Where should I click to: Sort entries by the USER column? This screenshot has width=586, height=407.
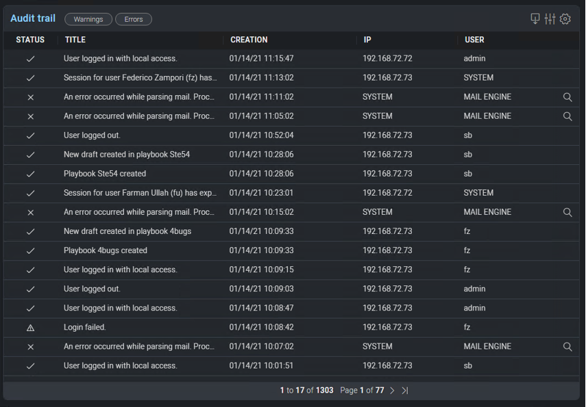(x=474, y=40)
